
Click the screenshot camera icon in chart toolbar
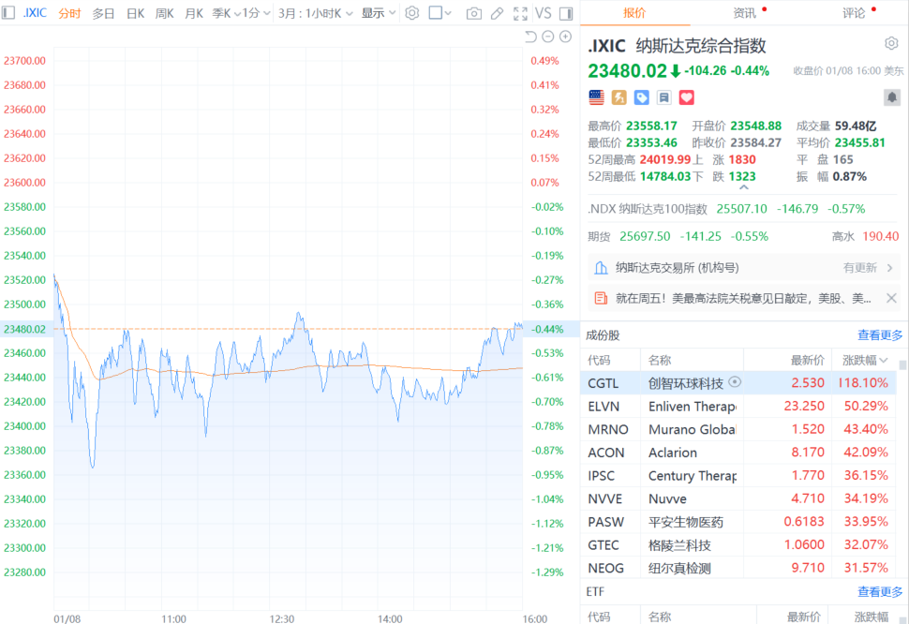click(x=474, y=13)
